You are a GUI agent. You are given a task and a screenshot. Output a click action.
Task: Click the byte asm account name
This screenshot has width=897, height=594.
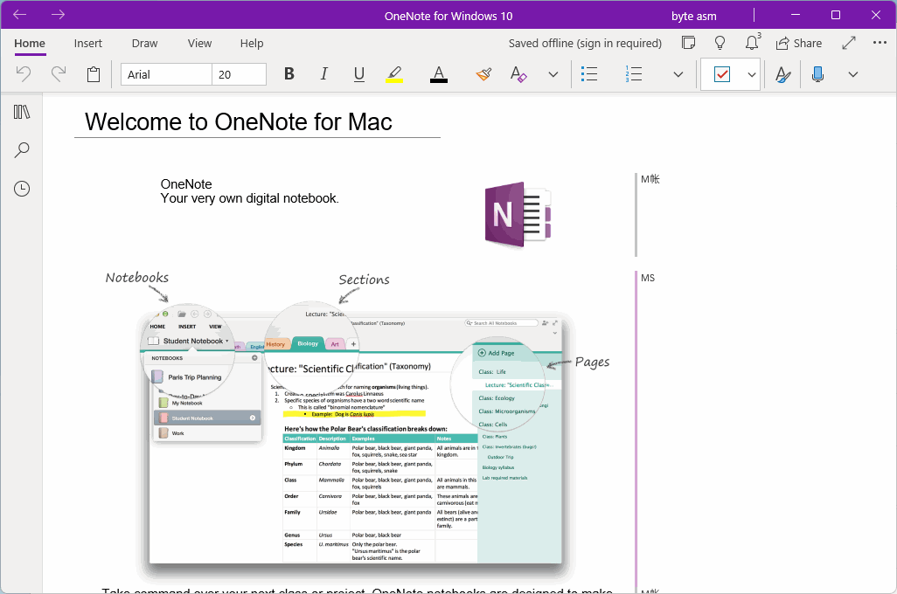[694, 16]
